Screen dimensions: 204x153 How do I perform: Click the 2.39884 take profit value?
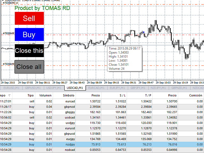(x=146, y=107)
